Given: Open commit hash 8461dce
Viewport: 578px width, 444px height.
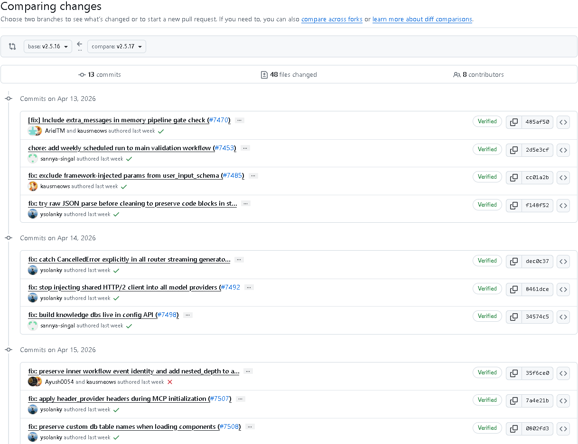Looking at the screenshot, I should pos(537,289).
